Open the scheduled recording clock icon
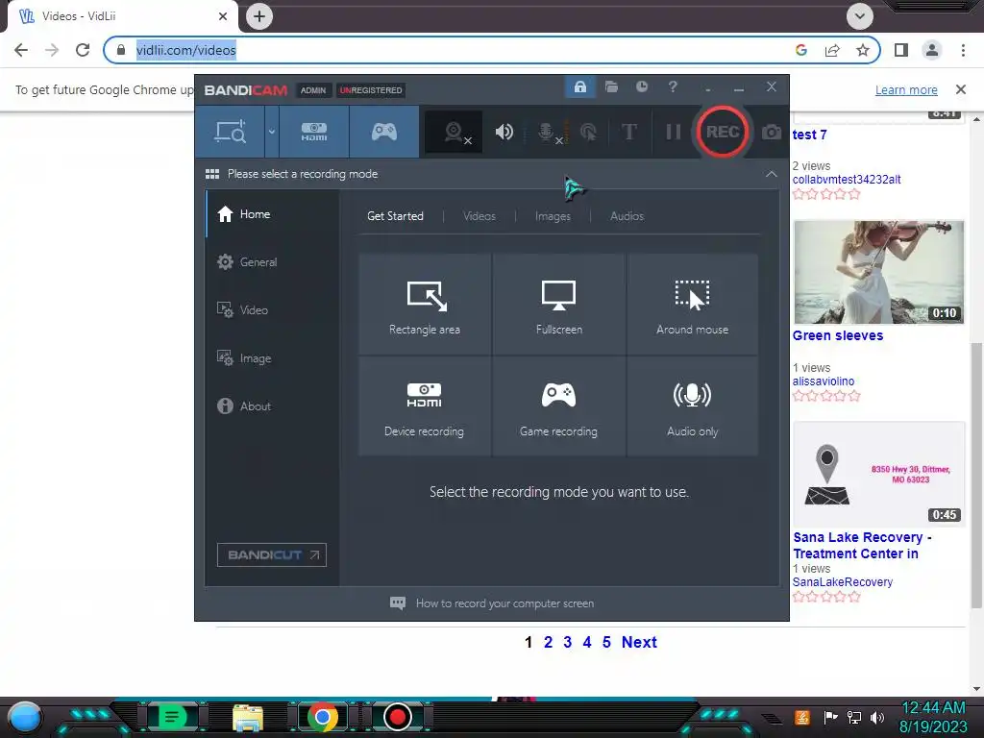The height and width of the screenshot is (738, 984). click(641, 86)
